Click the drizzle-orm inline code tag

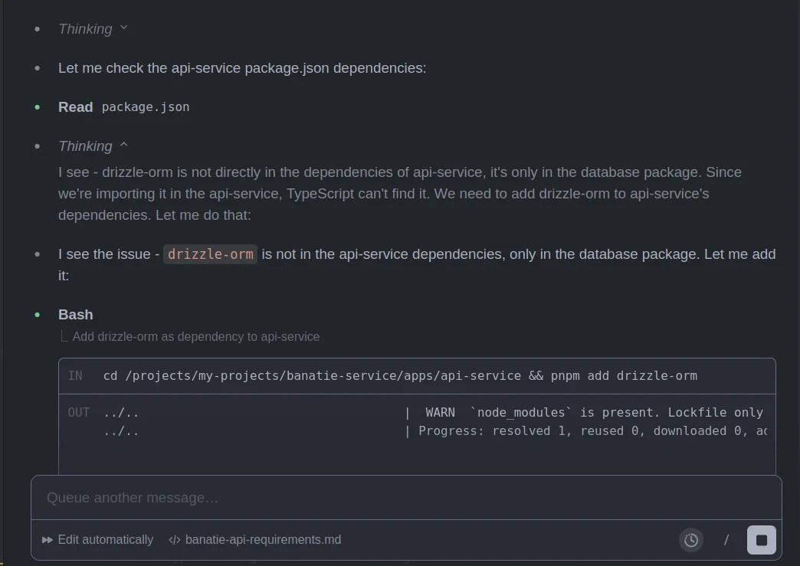point(210,254)
